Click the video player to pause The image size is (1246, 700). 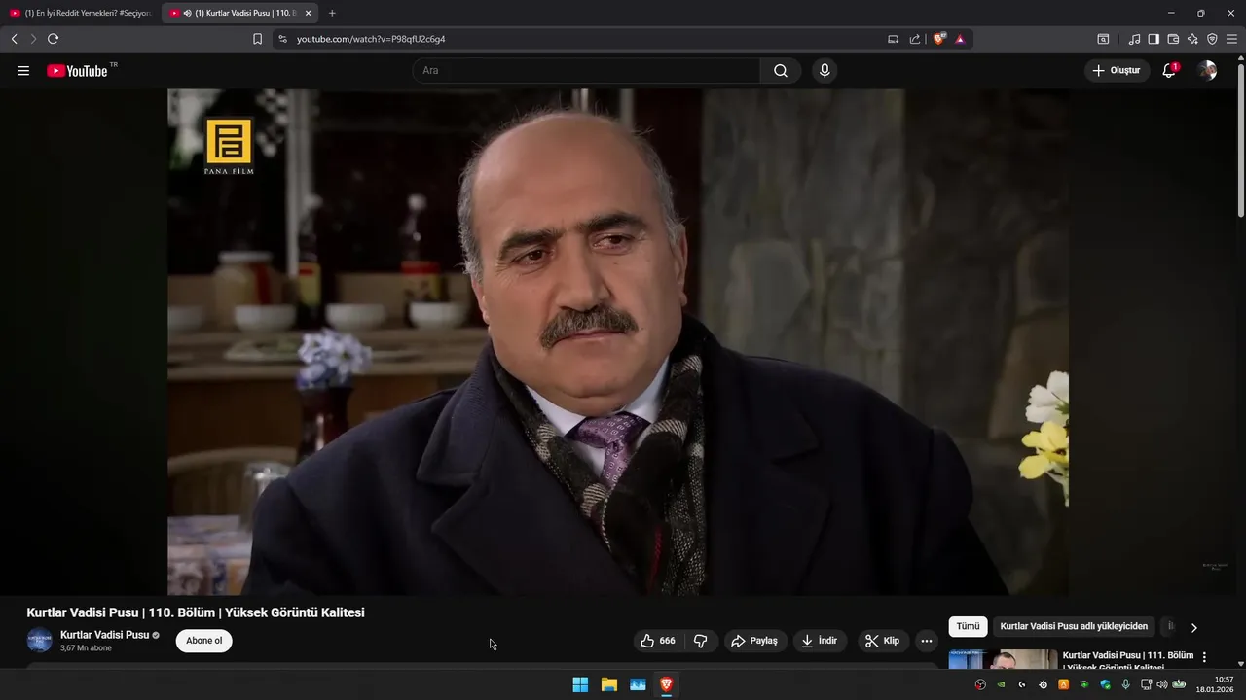pos(617,342)
